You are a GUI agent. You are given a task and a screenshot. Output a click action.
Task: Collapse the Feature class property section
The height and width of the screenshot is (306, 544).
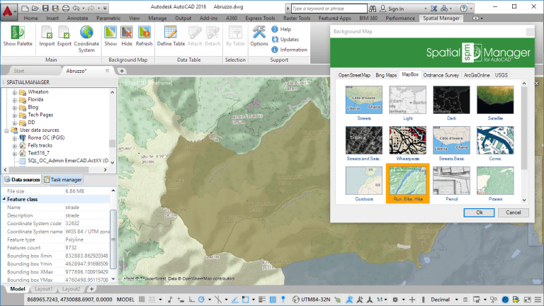coord(4,199)
